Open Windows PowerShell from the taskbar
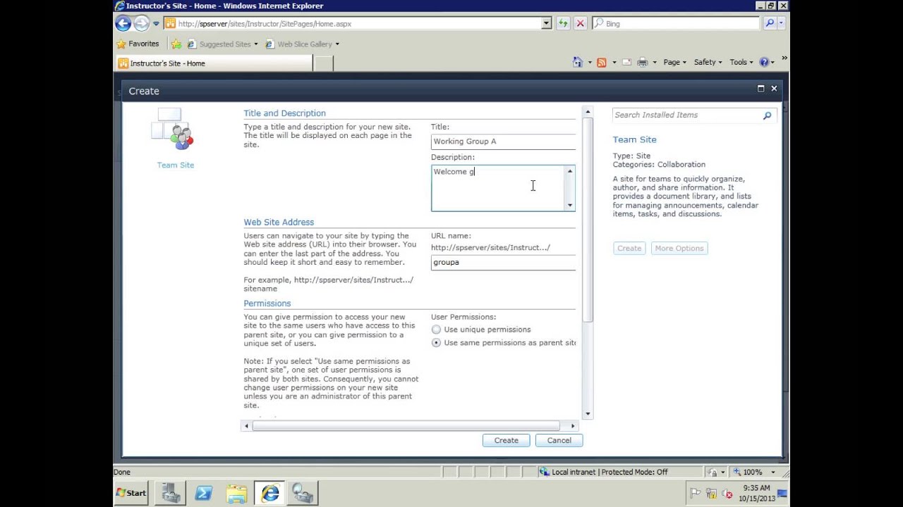 [203, 493]
